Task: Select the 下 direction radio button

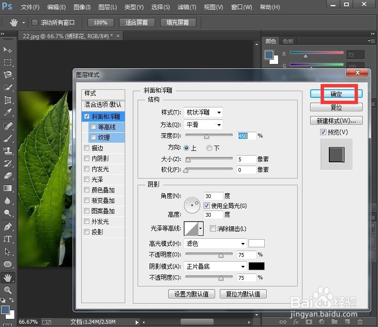Action: [x=209, y=148]
